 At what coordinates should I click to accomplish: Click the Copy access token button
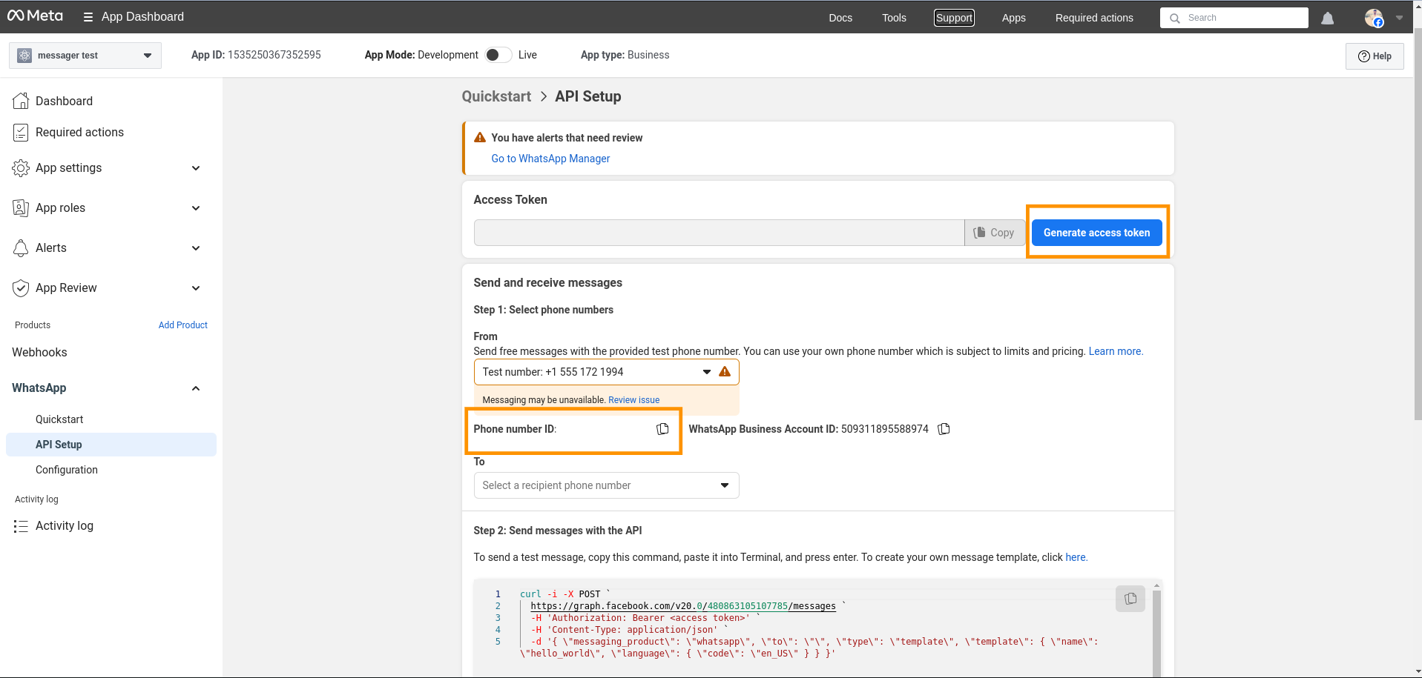(x=994, y=233)
